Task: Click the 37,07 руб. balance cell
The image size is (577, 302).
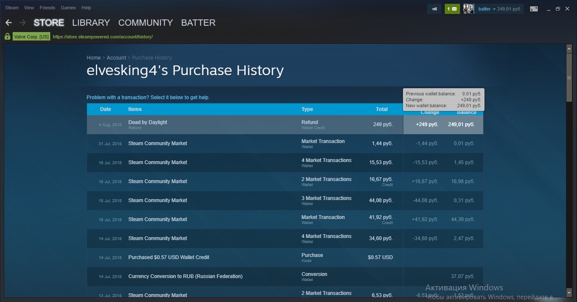Action: 463,277
